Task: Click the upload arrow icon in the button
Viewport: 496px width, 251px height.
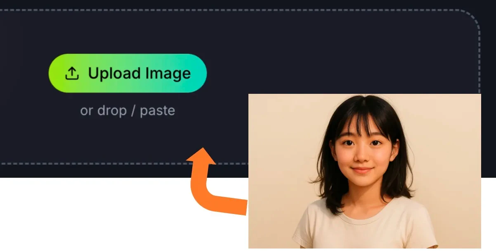Action: pos(72,74)
